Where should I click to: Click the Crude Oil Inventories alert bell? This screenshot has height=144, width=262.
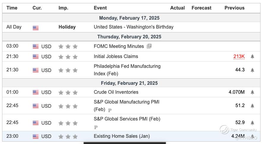coord(252,92)
